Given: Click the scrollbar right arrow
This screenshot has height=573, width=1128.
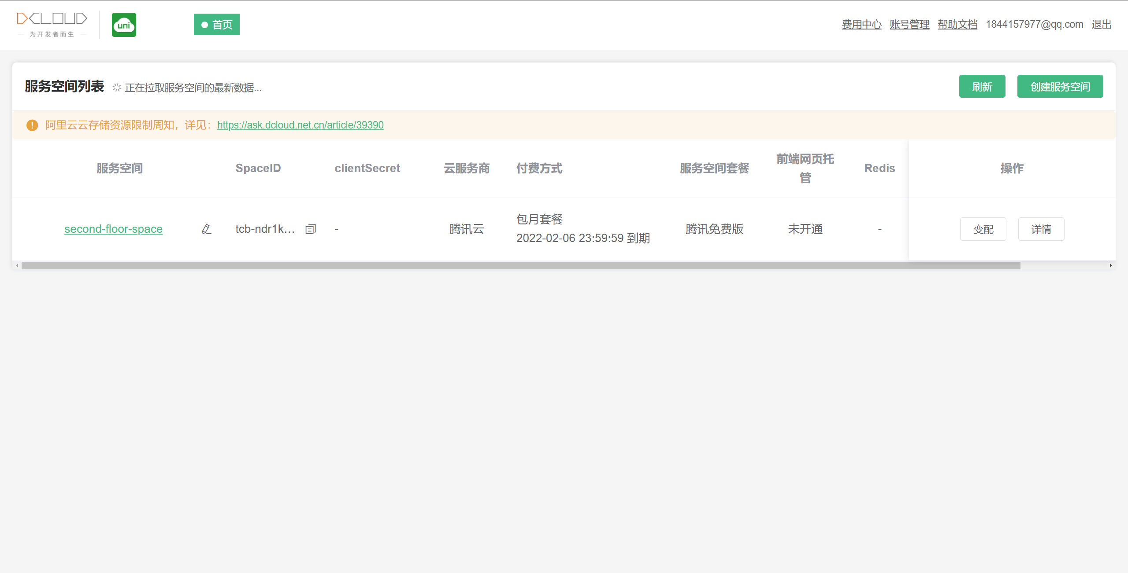Looking at the screenshot, I should pos(1111,266).
